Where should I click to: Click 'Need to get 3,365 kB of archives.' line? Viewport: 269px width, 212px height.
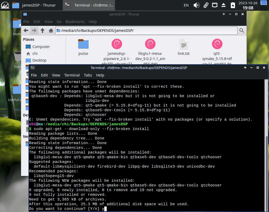coord(68,199)
